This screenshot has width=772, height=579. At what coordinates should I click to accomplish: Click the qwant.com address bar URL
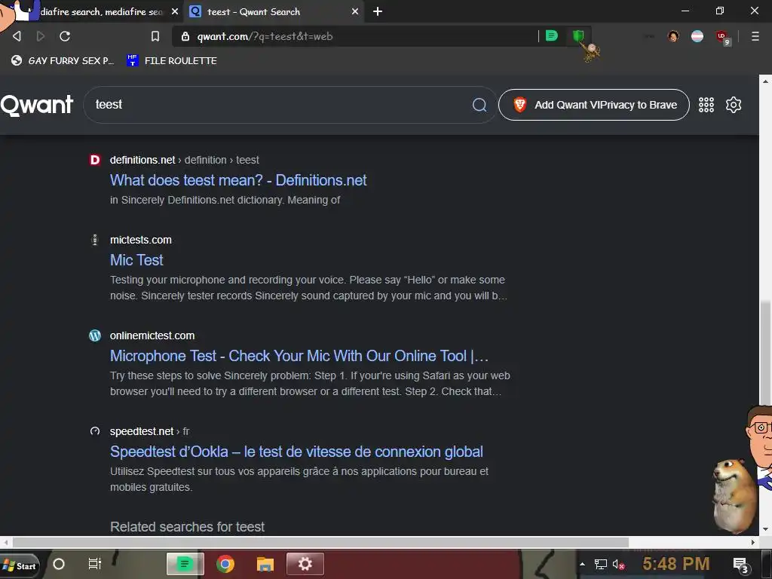[x=265, y=36]
